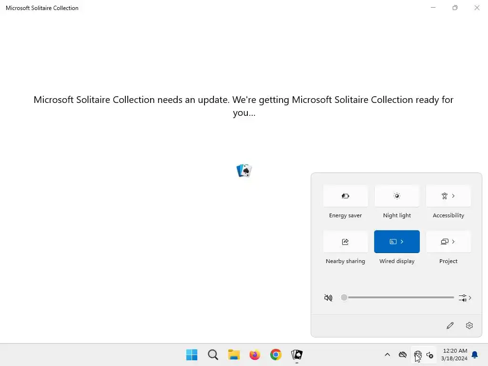Viewport: 488px width, 366px height.
Task: Expand Project options chevron
Action: 454,242
